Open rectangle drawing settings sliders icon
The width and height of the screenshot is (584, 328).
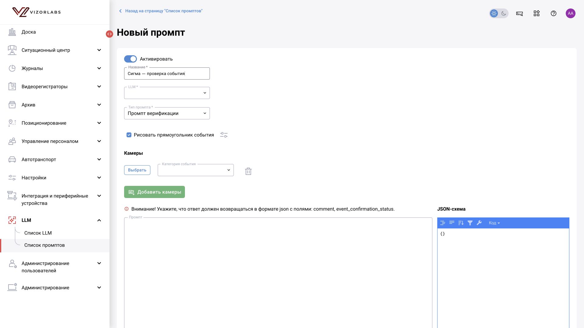[224, 135]
